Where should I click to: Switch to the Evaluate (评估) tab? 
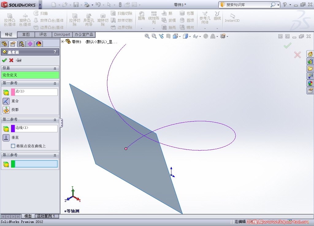tap(43, 35)
